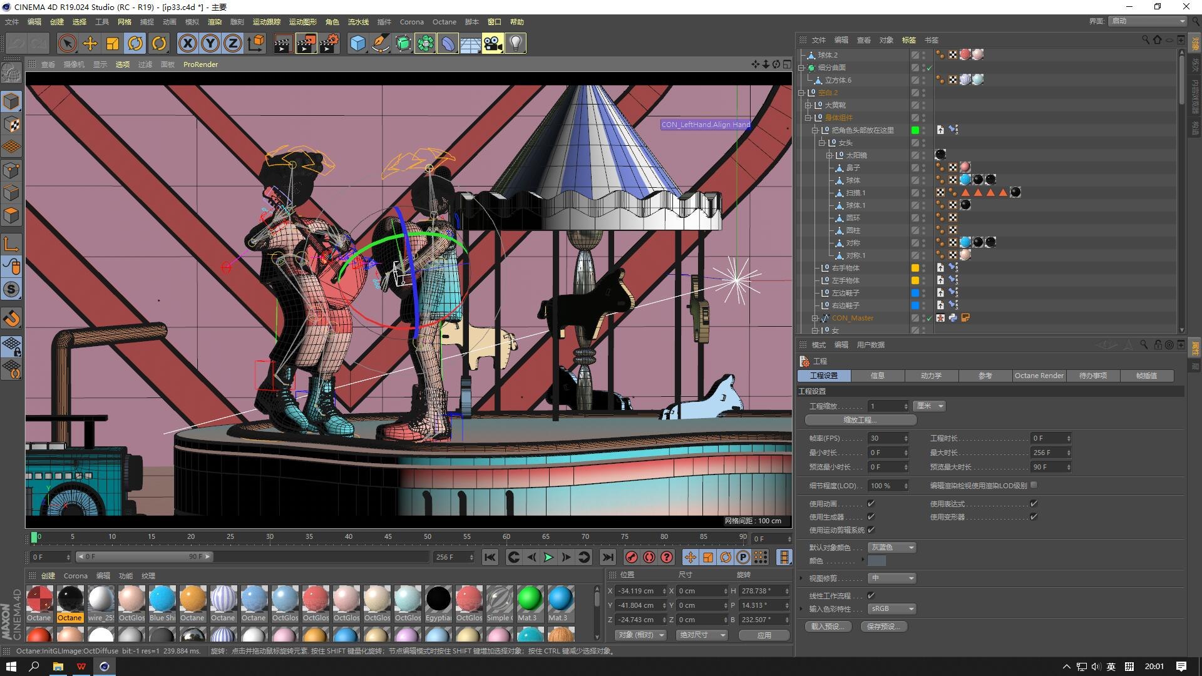1202x676 pixels.
Task: Toggle the Y axis lock icon
Action: 210,43
